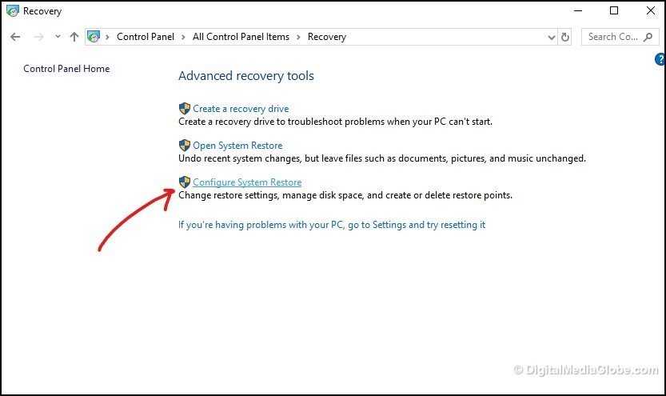This screenshot has height=396, width=666.
Task: Open address bar history dropdown
Action: pyautogui.click(x=552, y=38)
